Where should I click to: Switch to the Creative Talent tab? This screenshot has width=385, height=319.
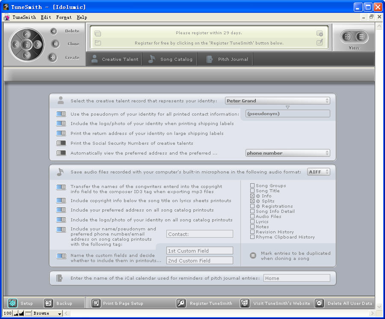[x=114, y=59]
